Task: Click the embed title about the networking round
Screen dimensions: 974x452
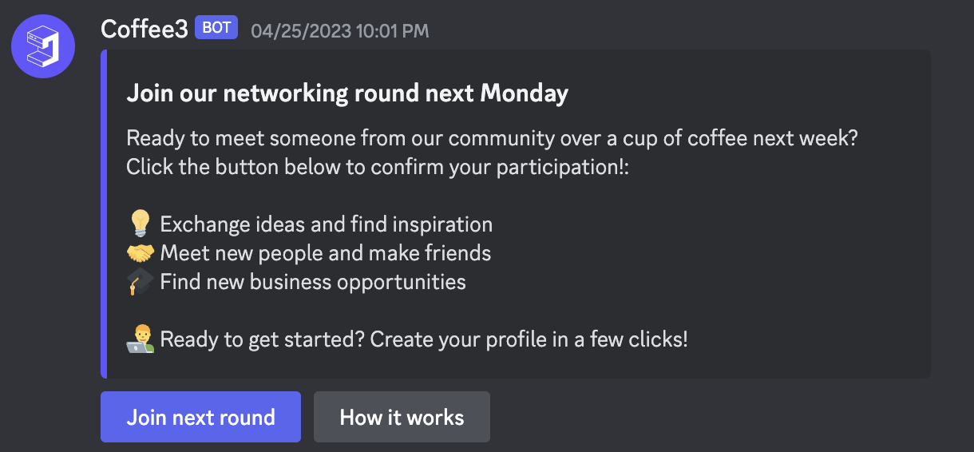Action: [347, 93]
